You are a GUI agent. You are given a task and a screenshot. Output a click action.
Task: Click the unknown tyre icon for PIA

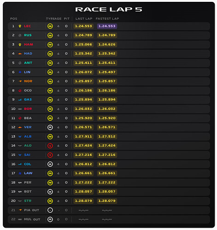coord(50,210)
